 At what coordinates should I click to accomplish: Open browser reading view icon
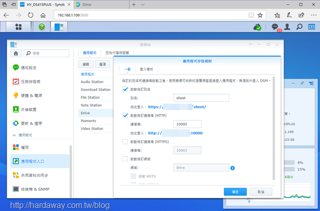tap(251, 15)
